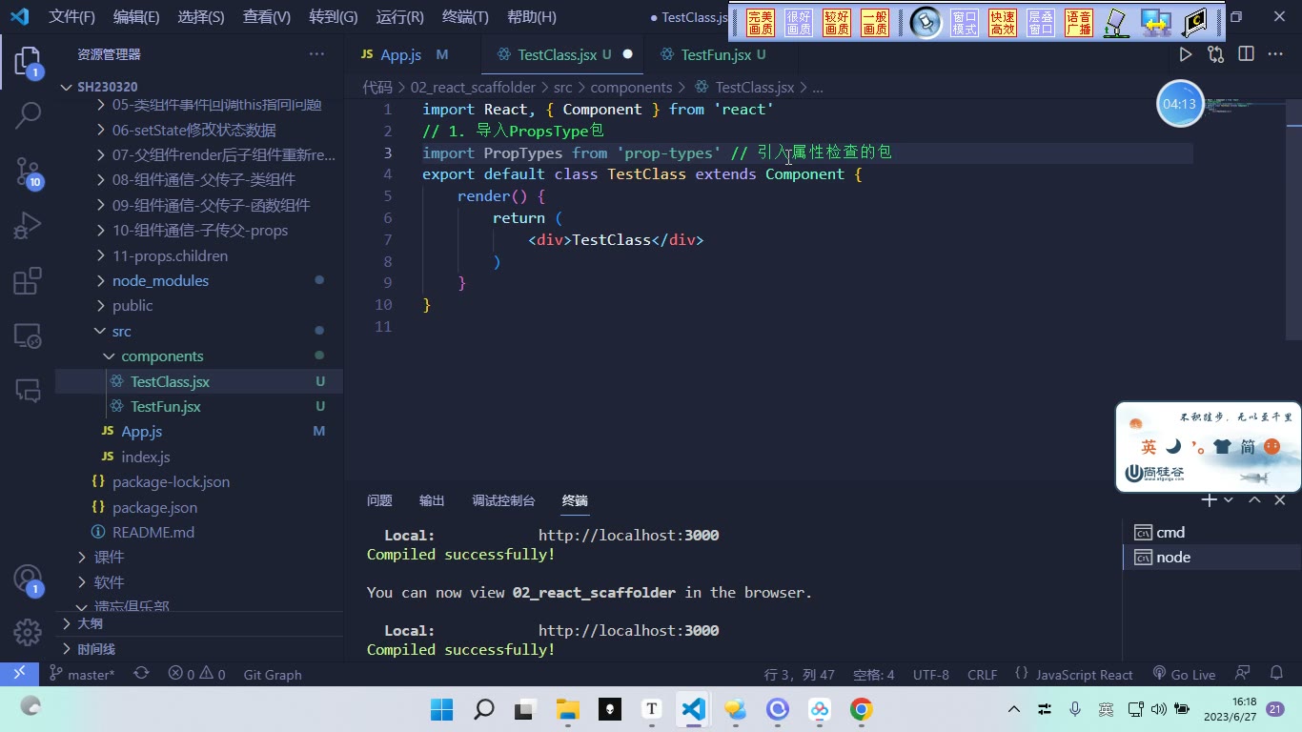Open the Remote Explorer icon in activity bar
The width and height of the screenshot is (1302, 732).
(28, 335)
